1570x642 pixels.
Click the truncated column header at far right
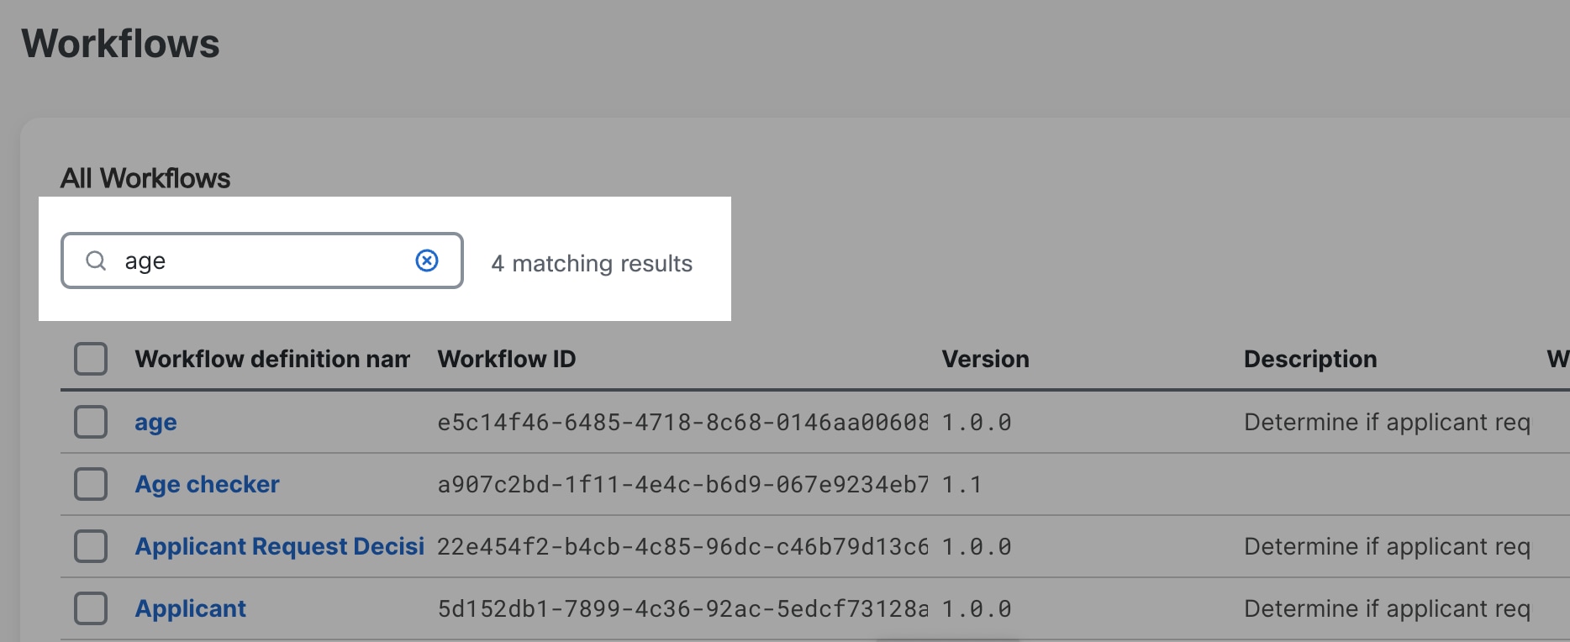1561,359
